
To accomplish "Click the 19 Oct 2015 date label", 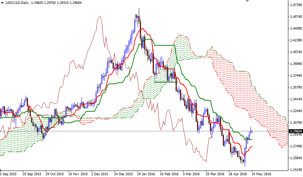I will 55,174.
